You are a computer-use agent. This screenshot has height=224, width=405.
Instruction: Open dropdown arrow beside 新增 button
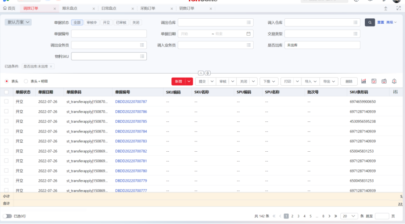(189, 81)
